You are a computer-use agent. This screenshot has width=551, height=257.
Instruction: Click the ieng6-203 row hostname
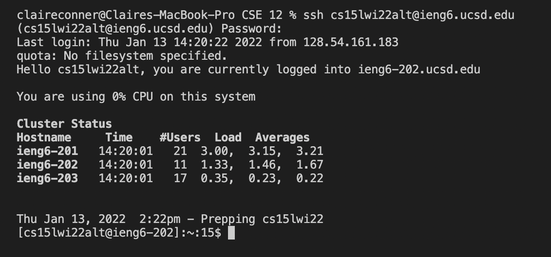47,178
